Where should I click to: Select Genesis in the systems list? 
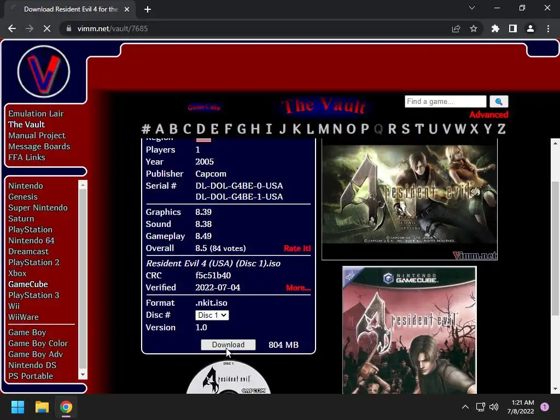click(23, 197)
